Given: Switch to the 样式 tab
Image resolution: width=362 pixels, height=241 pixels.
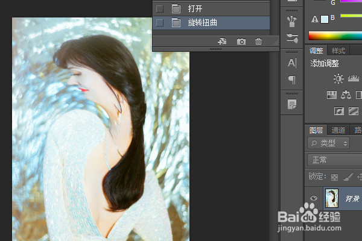Looking at the screenshot, I should point(338,51).
